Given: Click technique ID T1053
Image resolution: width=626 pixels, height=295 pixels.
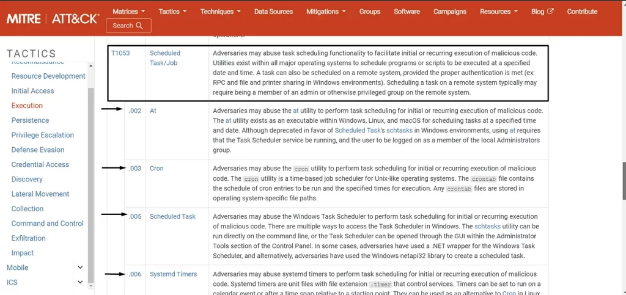Looking at the screenshot, I should [x=120, y=53].
